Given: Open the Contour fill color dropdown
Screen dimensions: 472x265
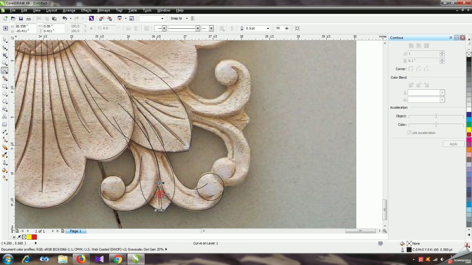Looking at the screenshot, I should 442,100.
